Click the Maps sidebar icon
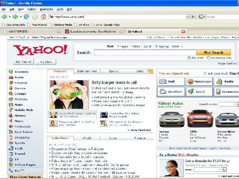The height and width of the screenshot is (179, 239). (x=11, y=104)
